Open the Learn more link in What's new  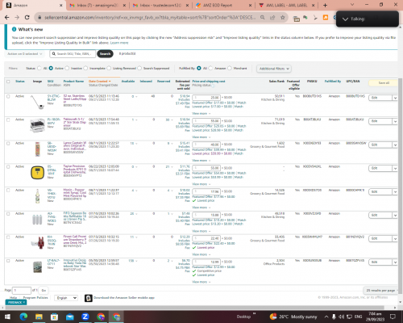point(119,43)
